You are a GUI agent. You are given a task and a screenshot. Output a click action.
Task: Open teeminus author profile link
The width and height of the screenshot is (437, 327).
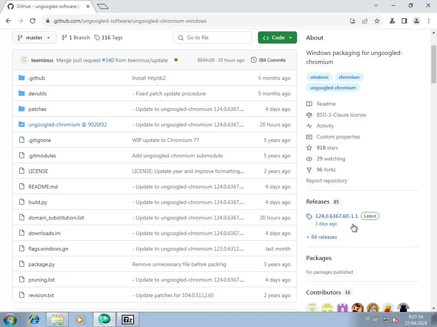pyautogui.click(x=42, y=60)
